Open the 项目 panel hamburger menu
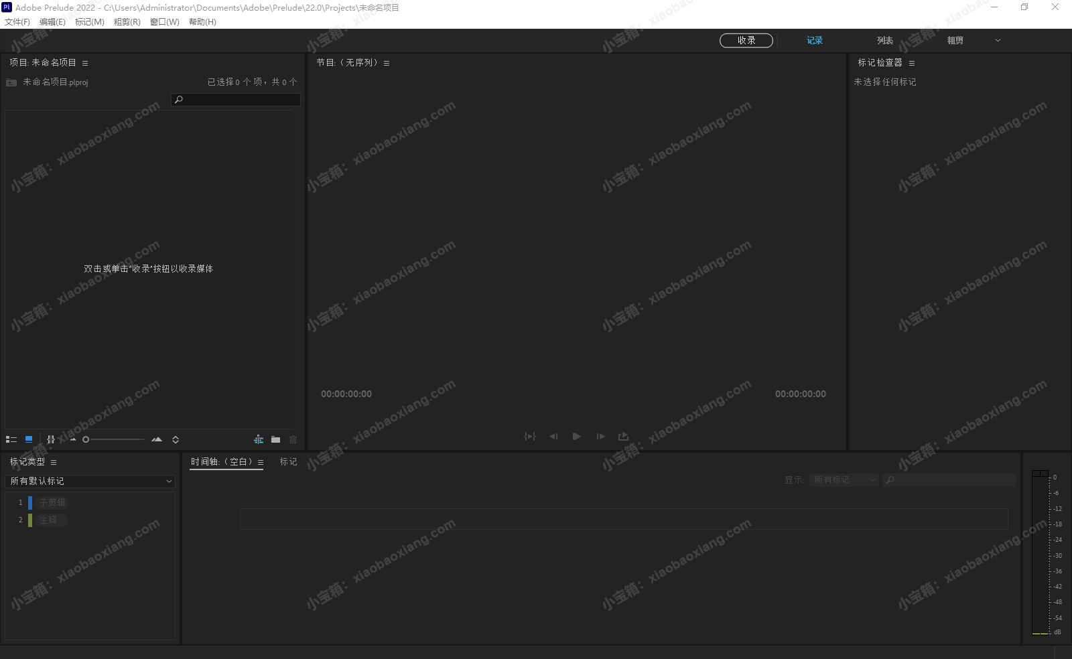The height and width of the screenshot is (659, 1072). [x=85, y=63]
